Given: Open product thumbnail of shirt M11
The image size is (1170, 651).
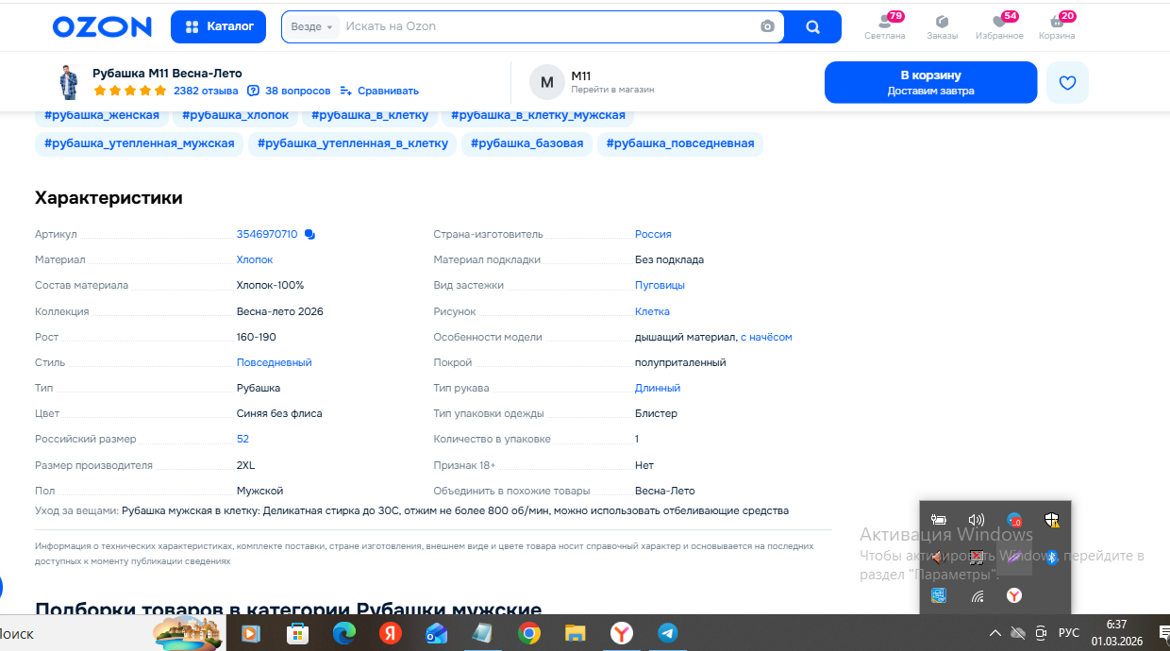Looking at the screenshot, I should (x=68, y=82).
